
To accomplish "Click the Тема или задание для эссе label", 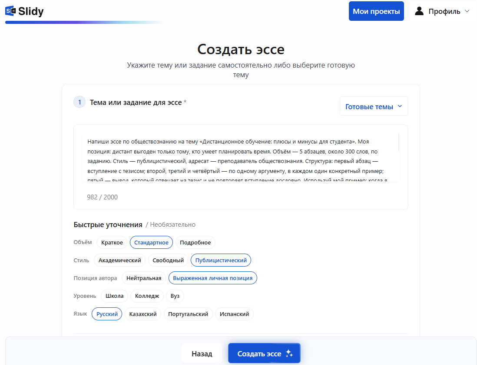I will pyautogui.click(x=136, y=102).
